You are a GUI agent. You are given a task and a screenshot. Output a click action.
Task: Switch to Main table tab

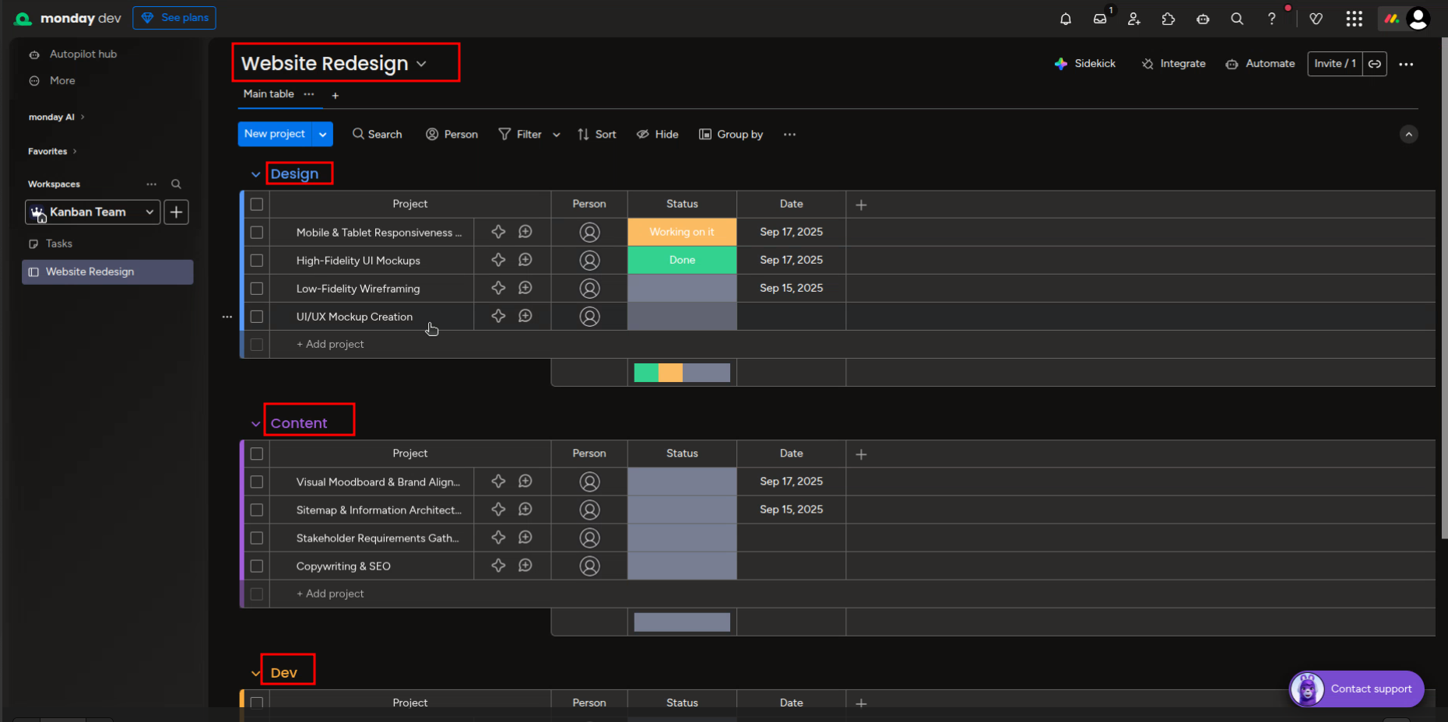point(269,94)
